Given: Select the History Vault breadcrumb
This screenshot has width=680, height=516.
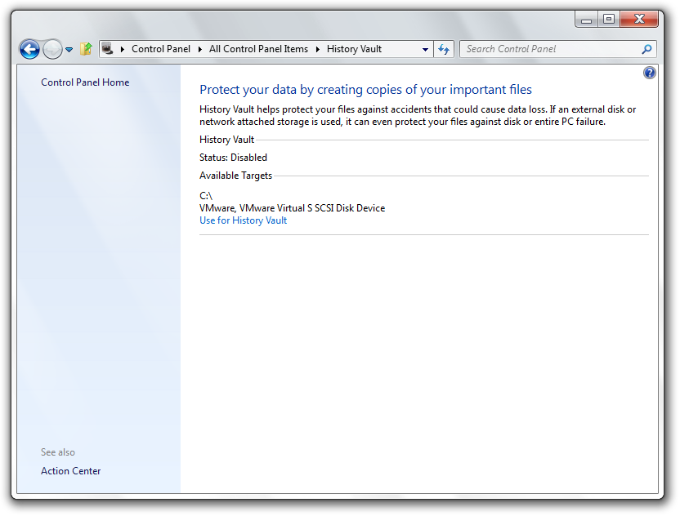Looking at the screenshot, I should [x=355, y=49].
